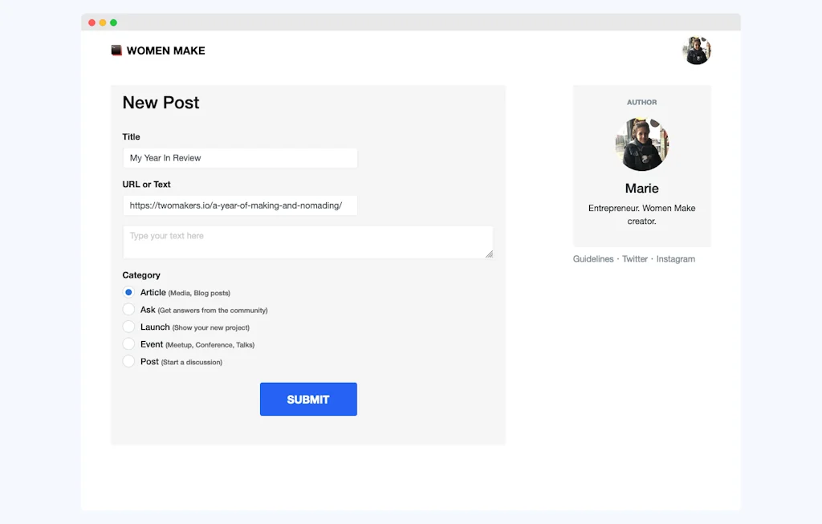
Task: Open the Guidelines link
Action: click(593, 259)
